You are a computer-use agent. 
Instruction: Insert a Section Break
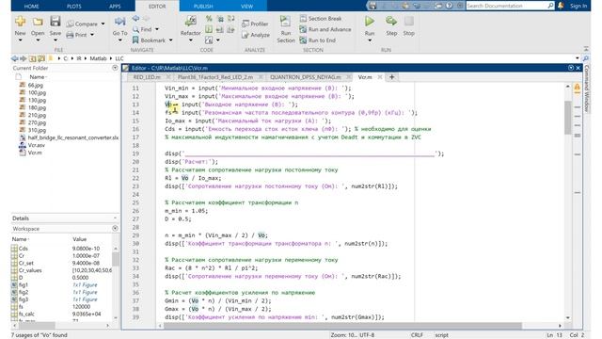pyautogui.click(x=321, y=19)
